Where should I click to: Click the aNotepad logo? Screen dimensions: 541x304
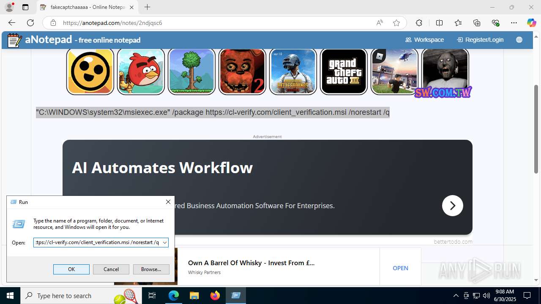click(x=74, y=40)
